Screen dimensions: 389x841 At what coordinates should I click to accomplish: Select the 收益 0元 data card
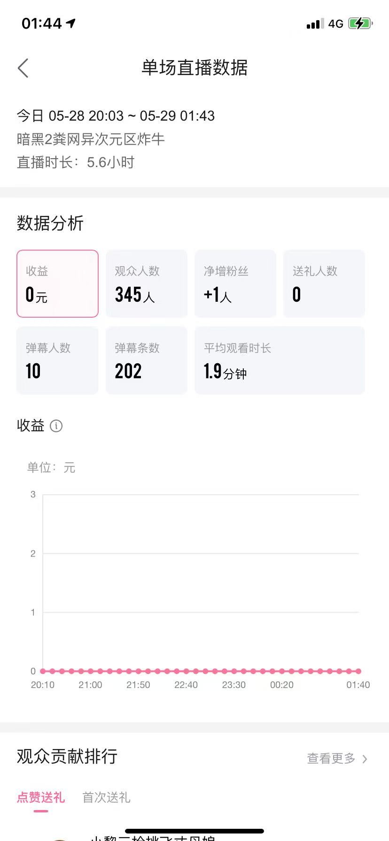coord(57,283)
